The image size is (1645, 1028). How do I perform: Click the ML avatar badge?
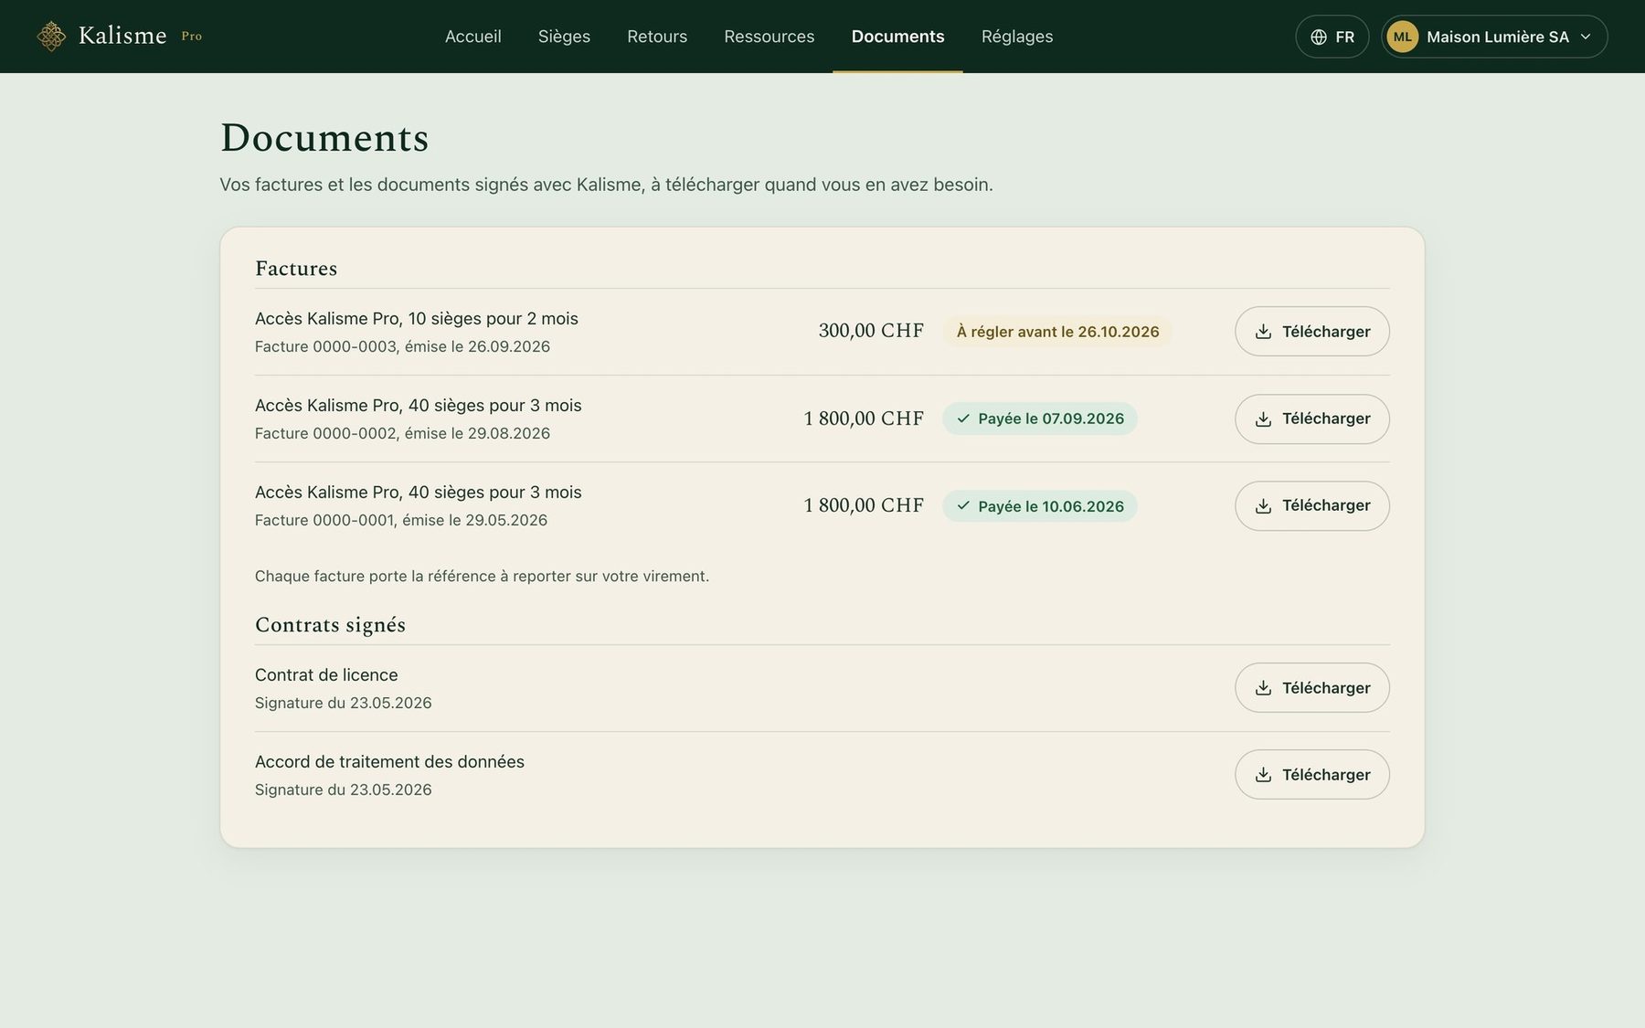(x=1403, y=37)
